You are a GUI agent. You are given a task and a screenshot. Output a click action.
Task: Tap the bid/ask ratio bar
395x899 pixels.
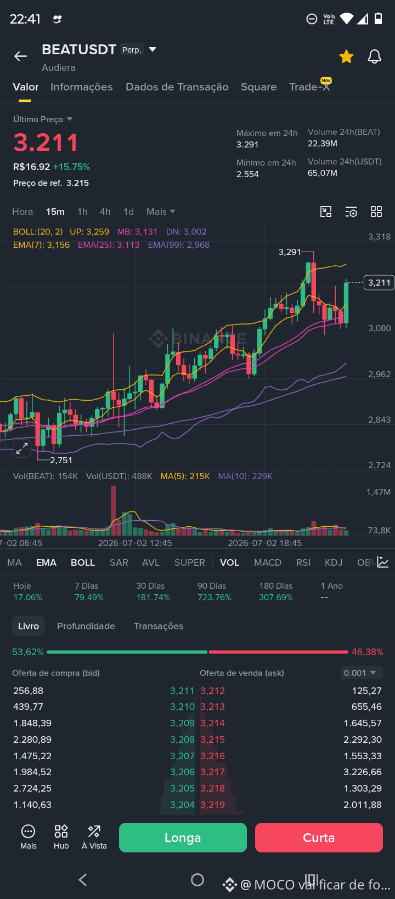click(198, 652)
